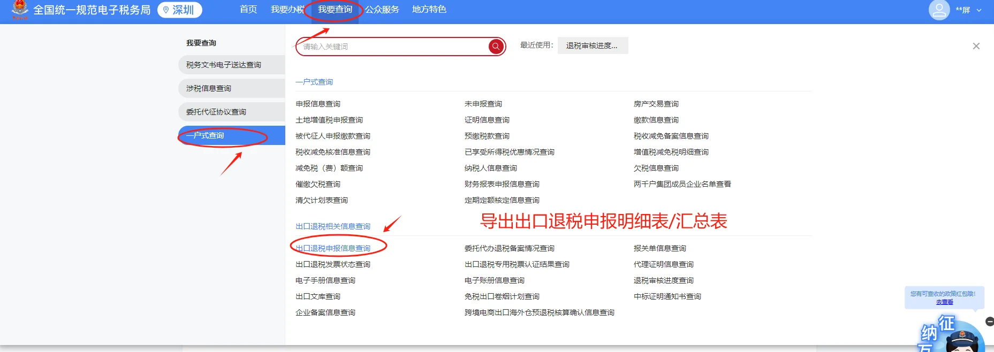
Task: Close the query panel with X
Action: pos(976,46)
